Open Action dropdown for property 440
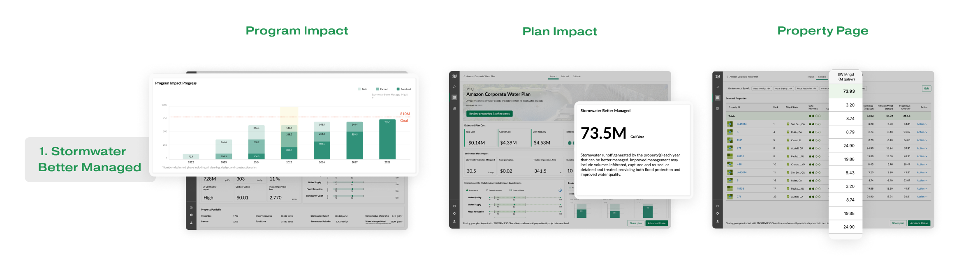 point(922,164)
